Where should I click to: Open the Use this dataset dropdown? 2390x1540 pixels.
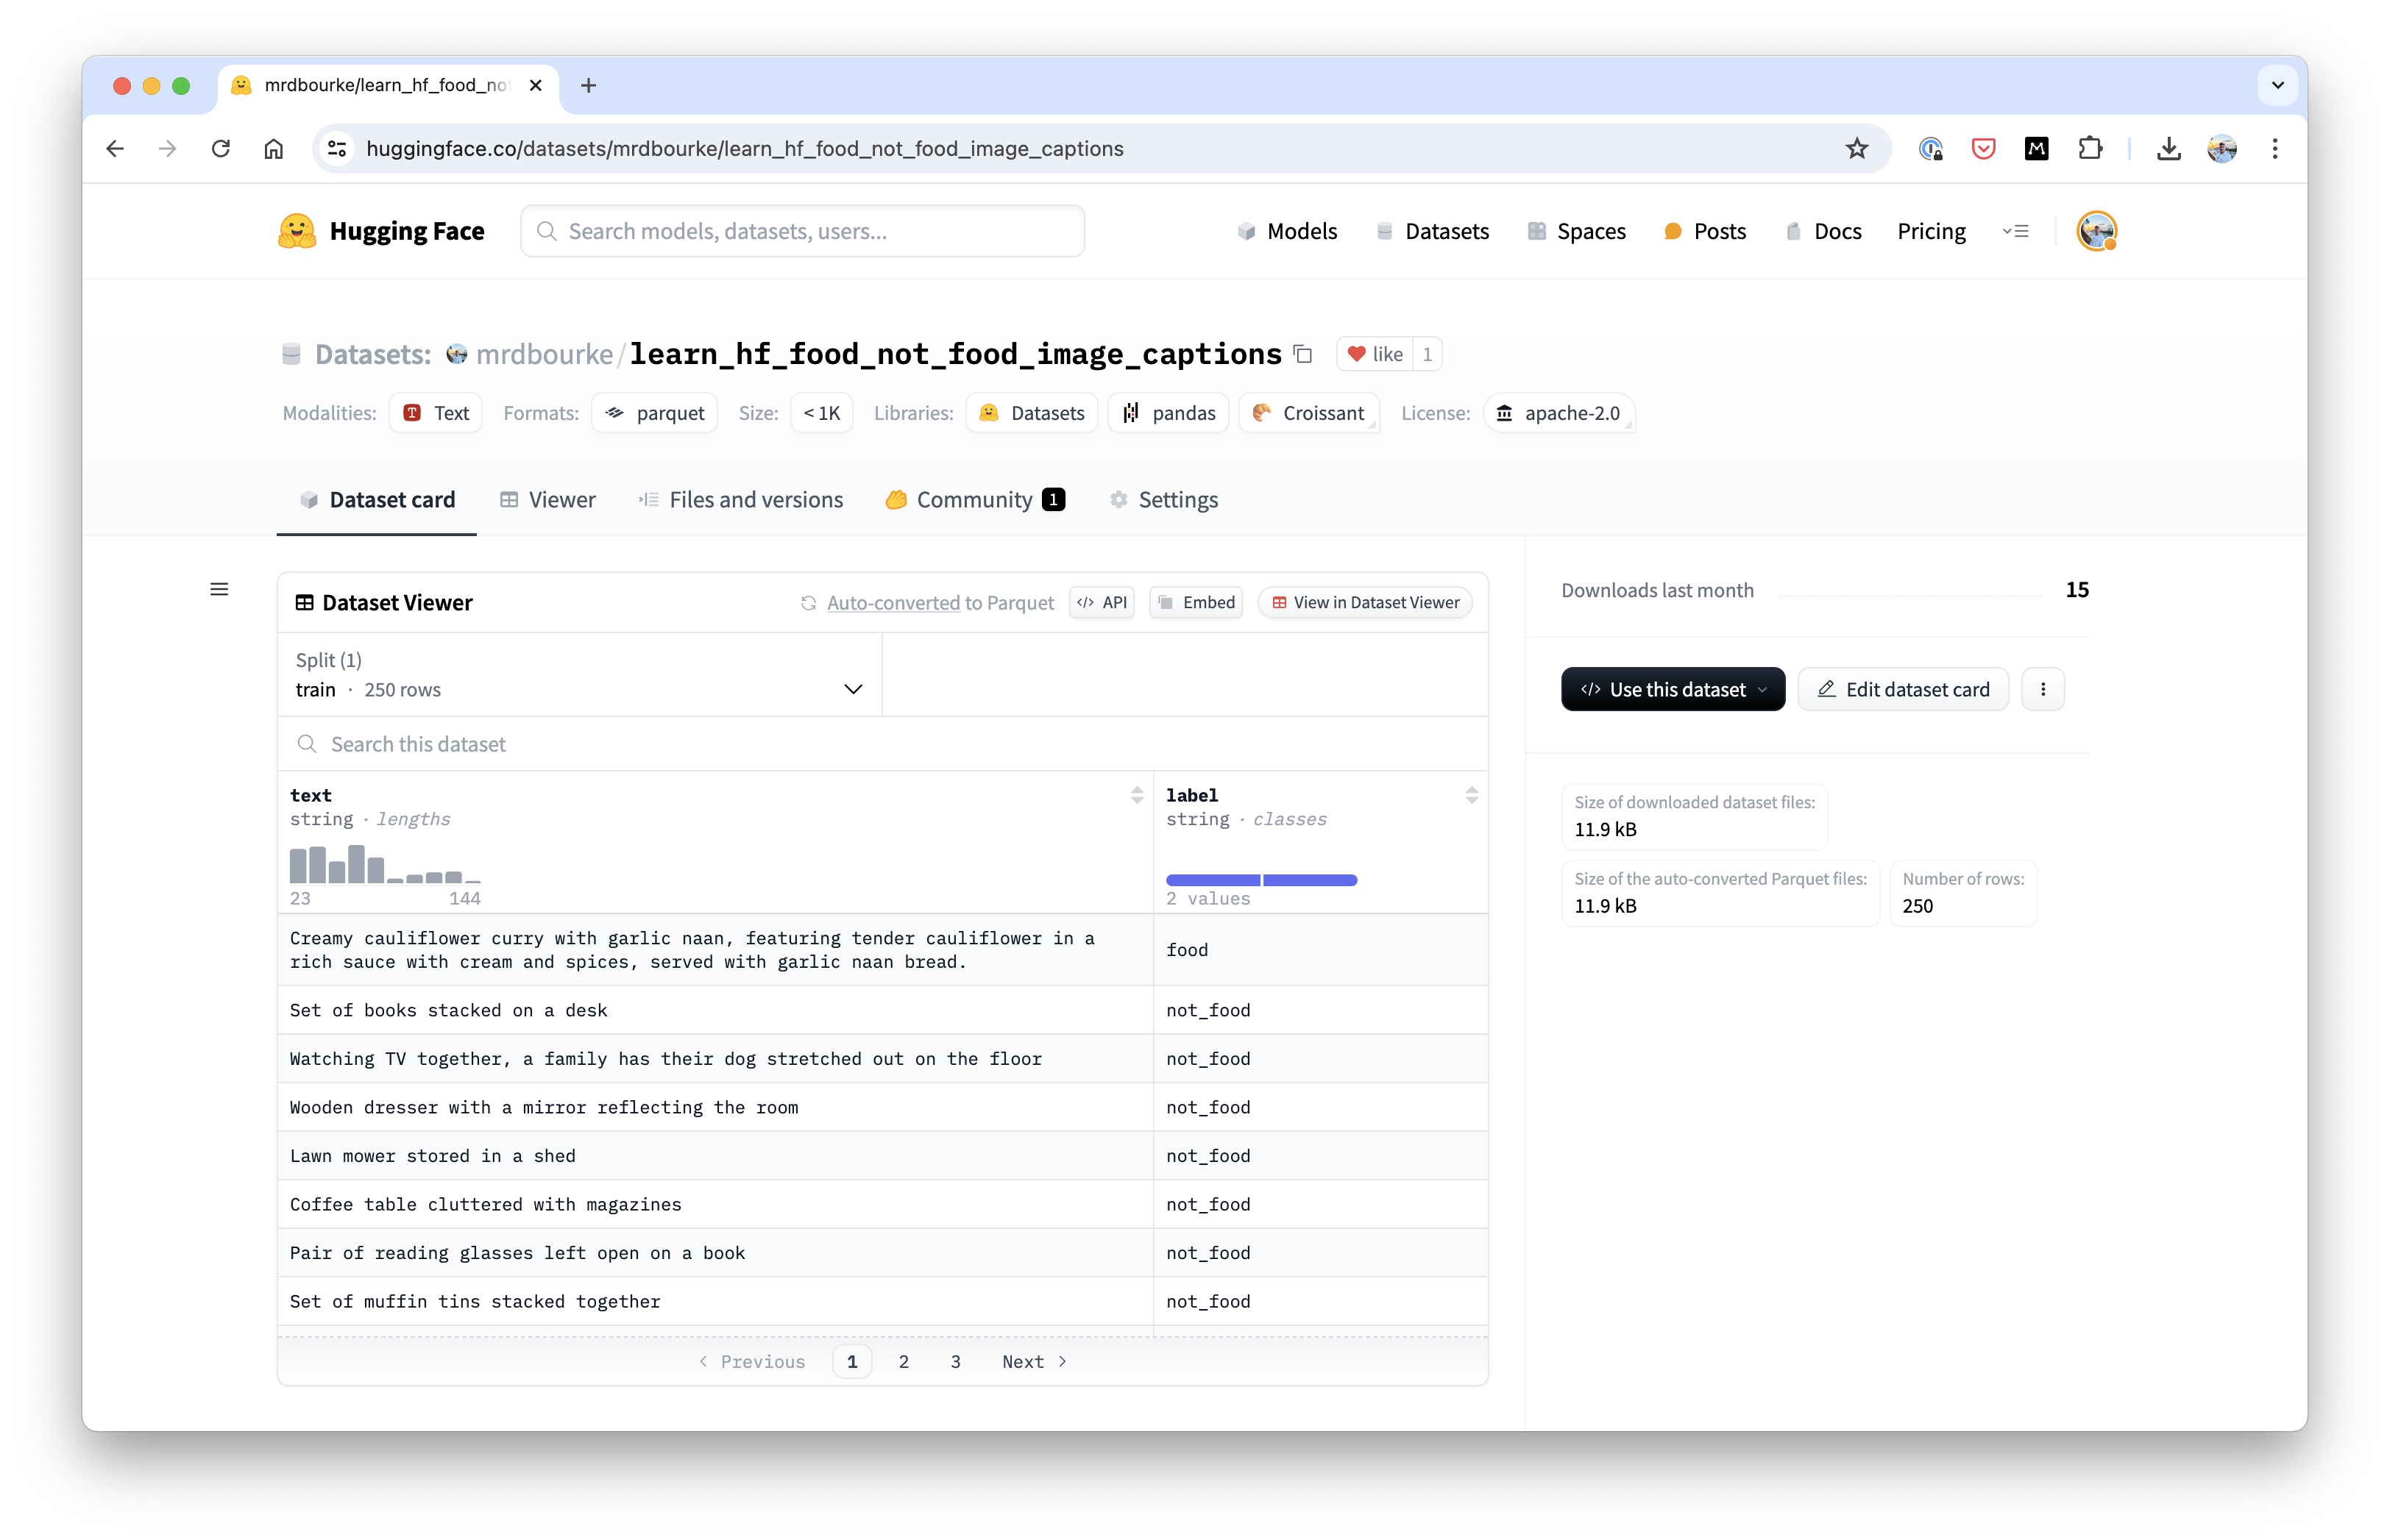tap(1673, 689)
